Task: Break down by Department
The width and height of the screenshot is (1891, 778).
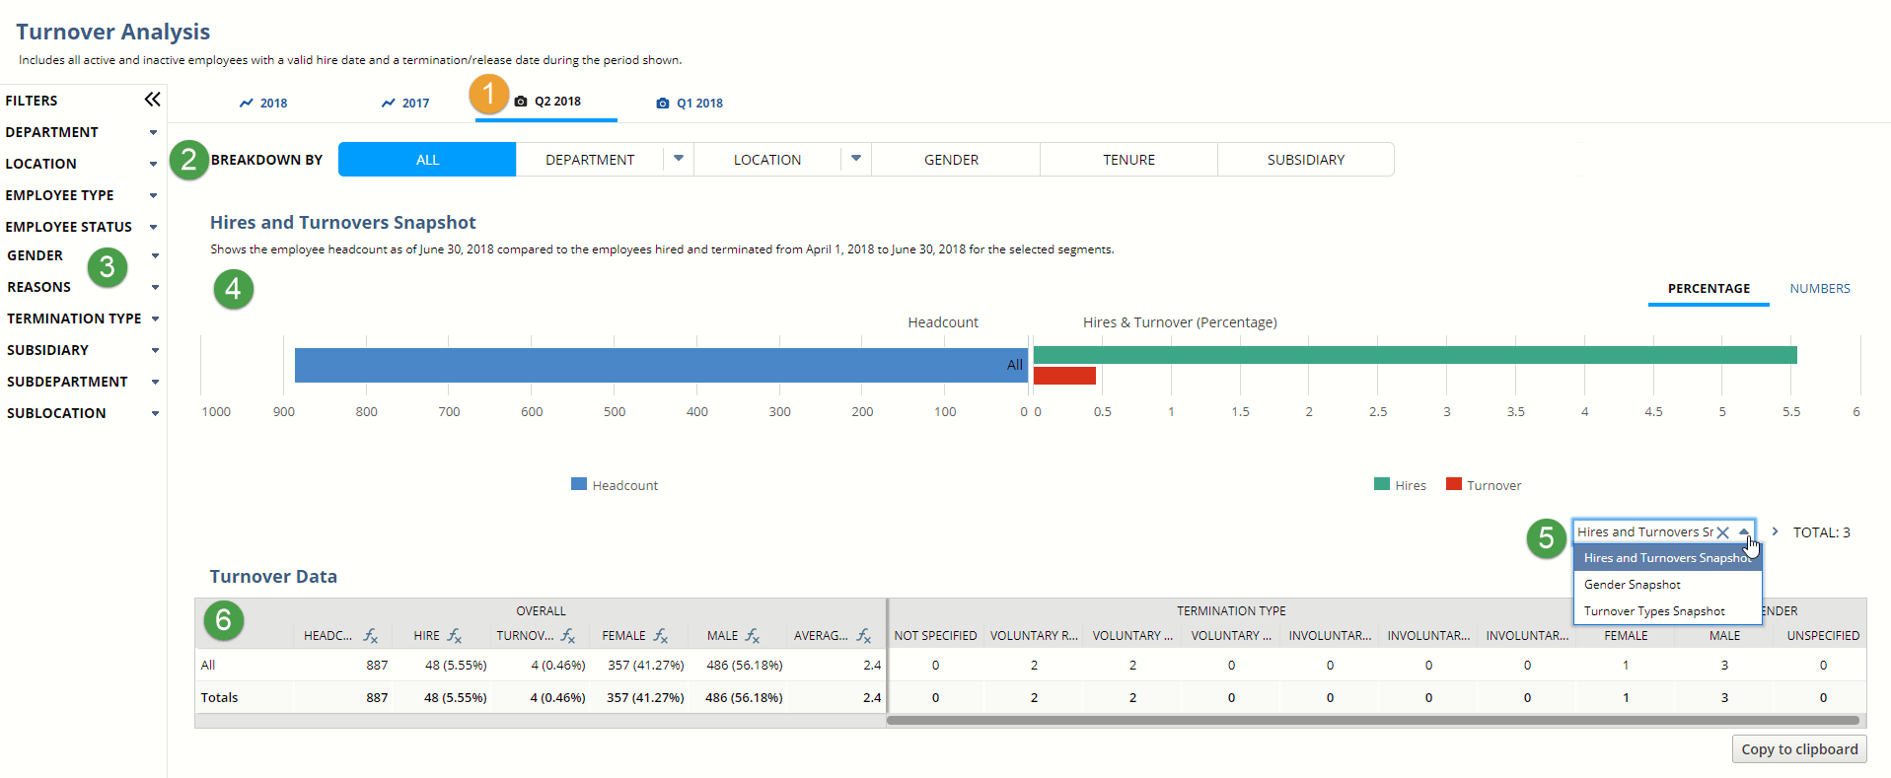Action: 590,160
